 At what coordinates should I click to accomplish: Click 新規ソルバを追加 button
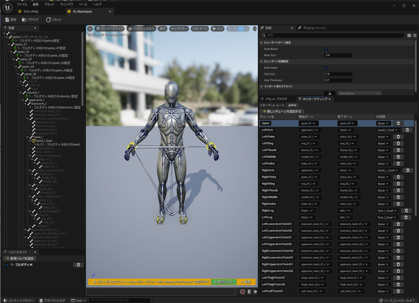pyautogui.click(x=20, y=258)
